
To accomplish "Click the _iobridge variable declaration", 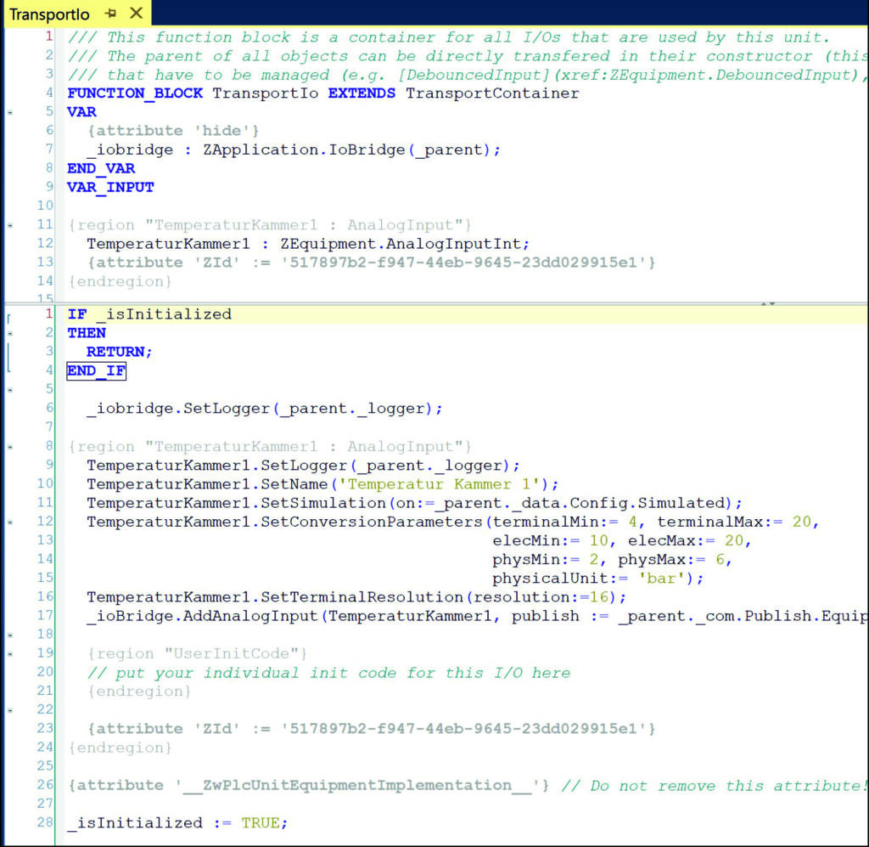I will pyautogui.click(x=130, y=150).
